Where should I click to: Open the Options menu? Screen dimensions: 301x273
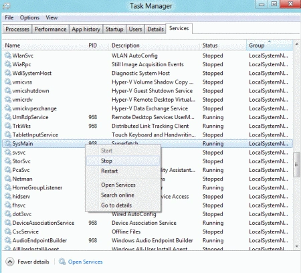pyautogui.click(x=29, y=17)
